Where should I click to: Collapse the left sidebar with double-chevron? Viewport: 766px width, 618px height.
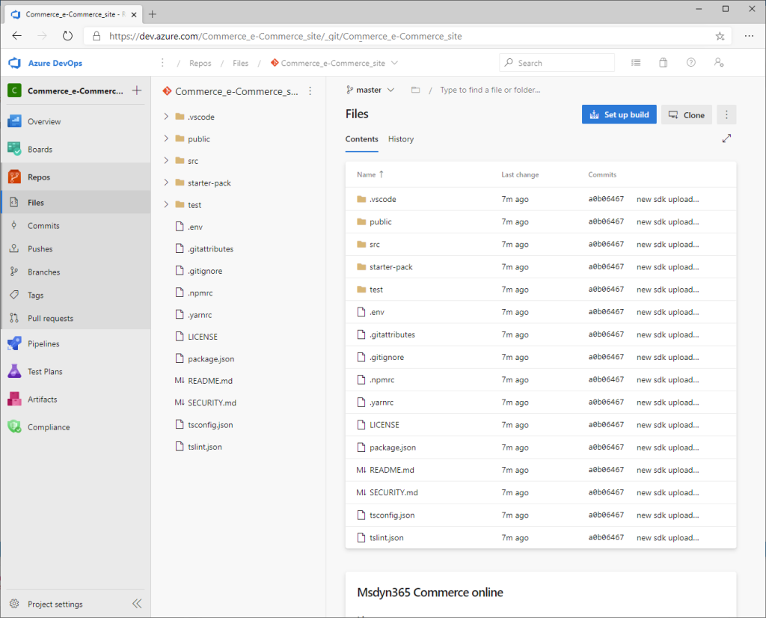[x=136, y=603]
